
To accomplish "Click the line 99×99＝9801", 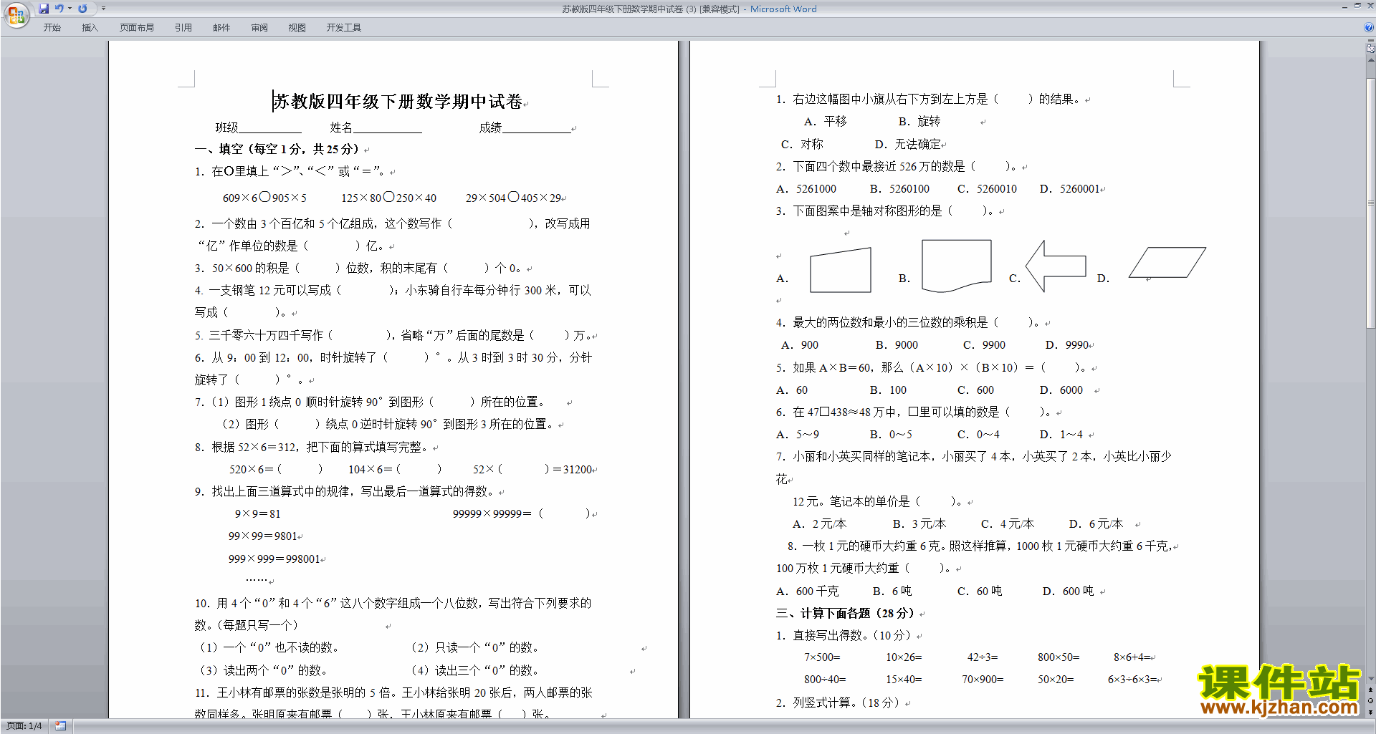I will point(262,536).
